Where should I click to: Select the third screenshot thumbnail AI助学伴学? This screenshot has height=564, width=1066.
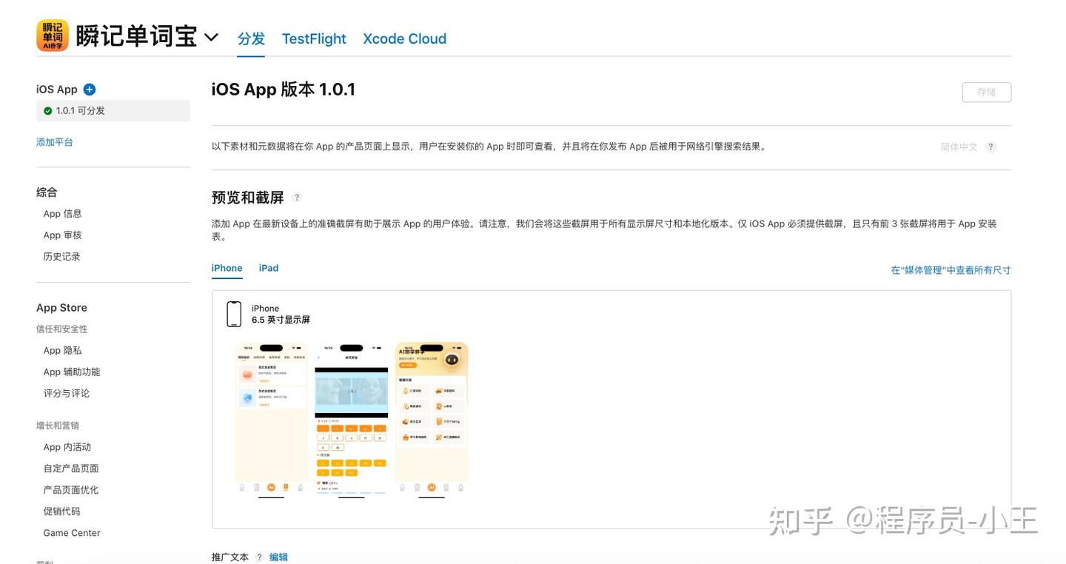pos(432,420)
